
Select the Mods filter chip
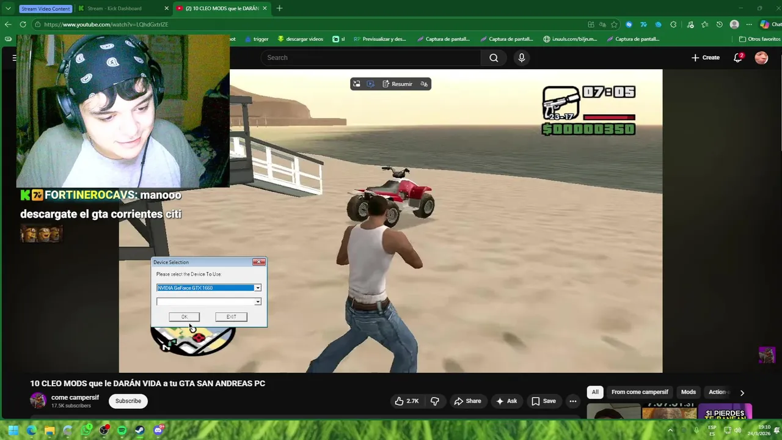tap(689, 392)
